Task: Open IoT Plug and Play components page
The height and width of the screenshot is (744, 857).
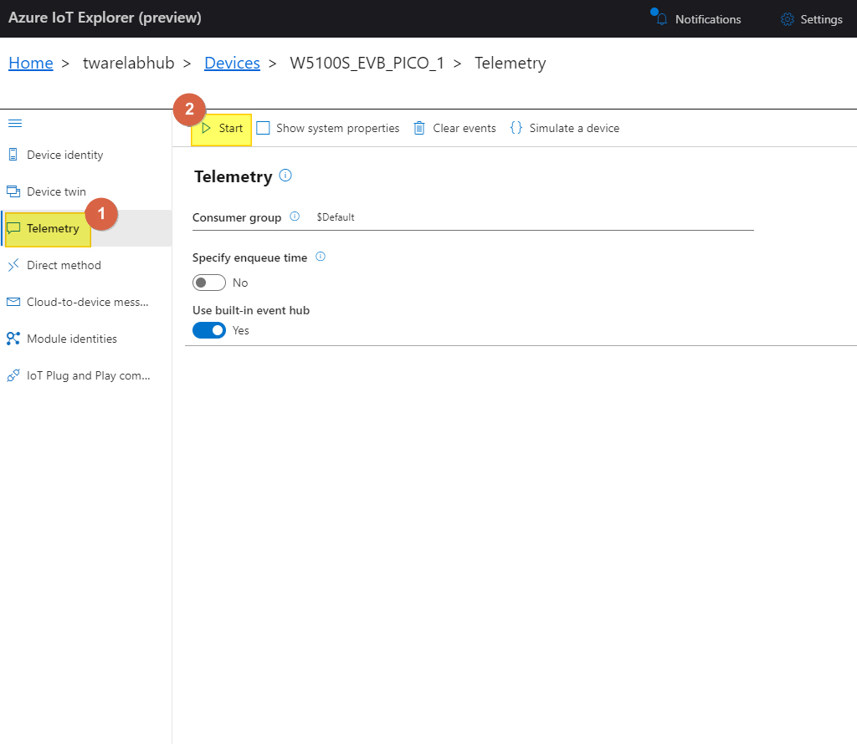Action: pos(86,375)
